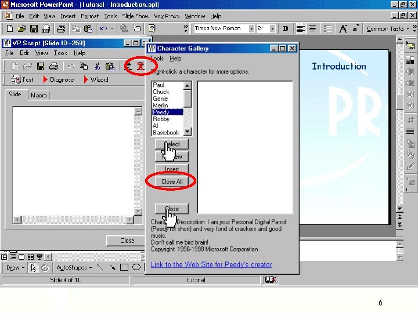The width and height of the screenshot is (418, 313).
Task: Switch to Outline View button
Action: [13, 257]
